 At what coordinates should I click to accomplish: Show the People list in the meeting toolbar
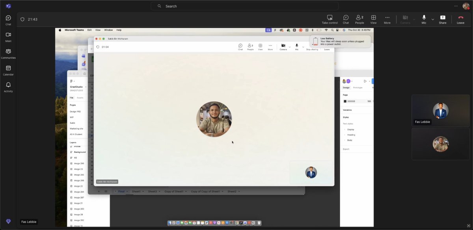[x=359, y=19]
